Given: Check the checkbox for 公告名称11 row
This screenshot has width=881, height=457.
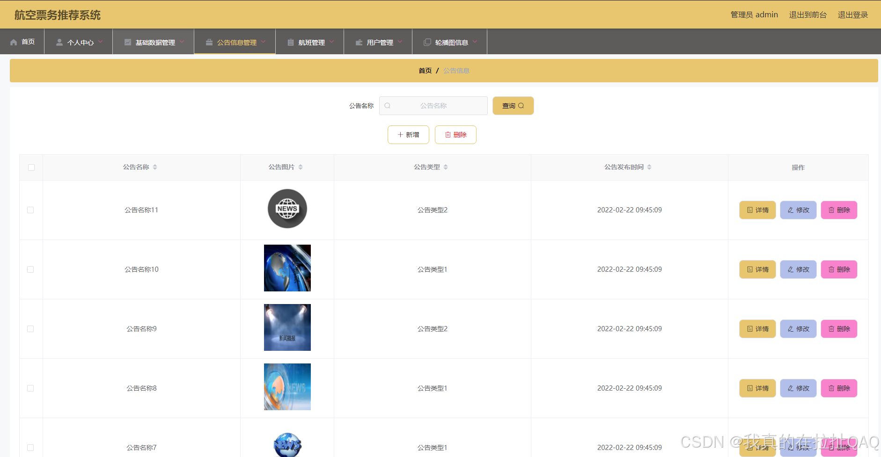Looking at the screenshot, I should [x=31, y=210].
